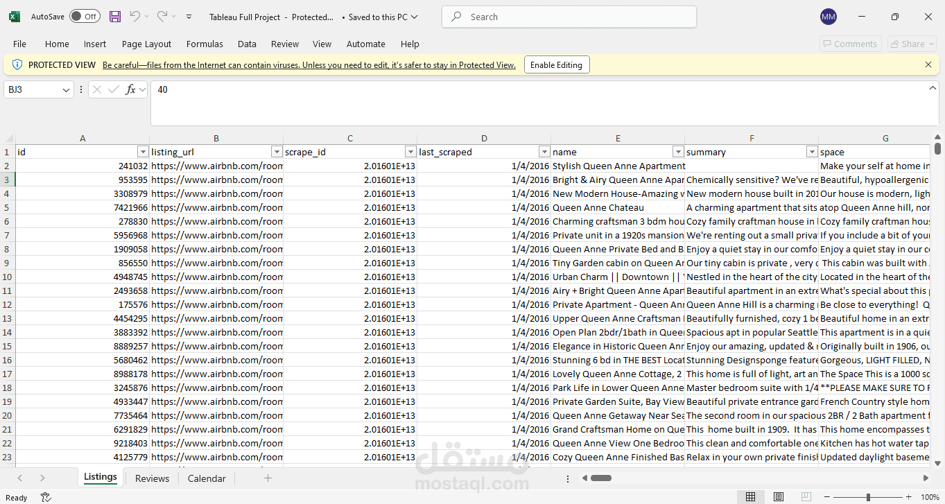Click the Excel logo in the title bar

15,17
